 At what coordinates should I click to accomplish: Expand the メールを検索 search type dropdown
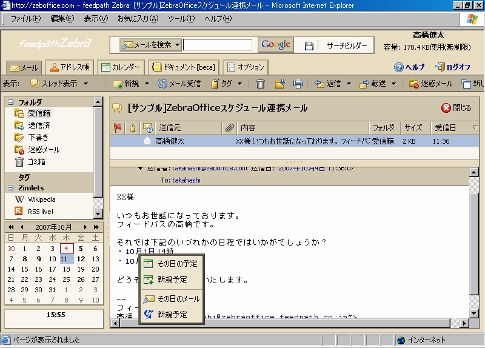[x=177, y=45]
